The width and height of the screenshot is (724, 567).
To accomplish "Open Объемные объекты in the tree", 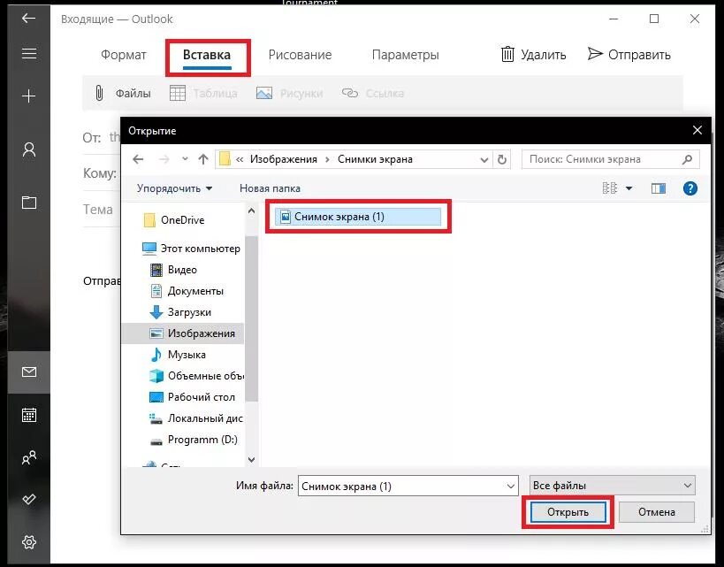I will tap(197, 376).
